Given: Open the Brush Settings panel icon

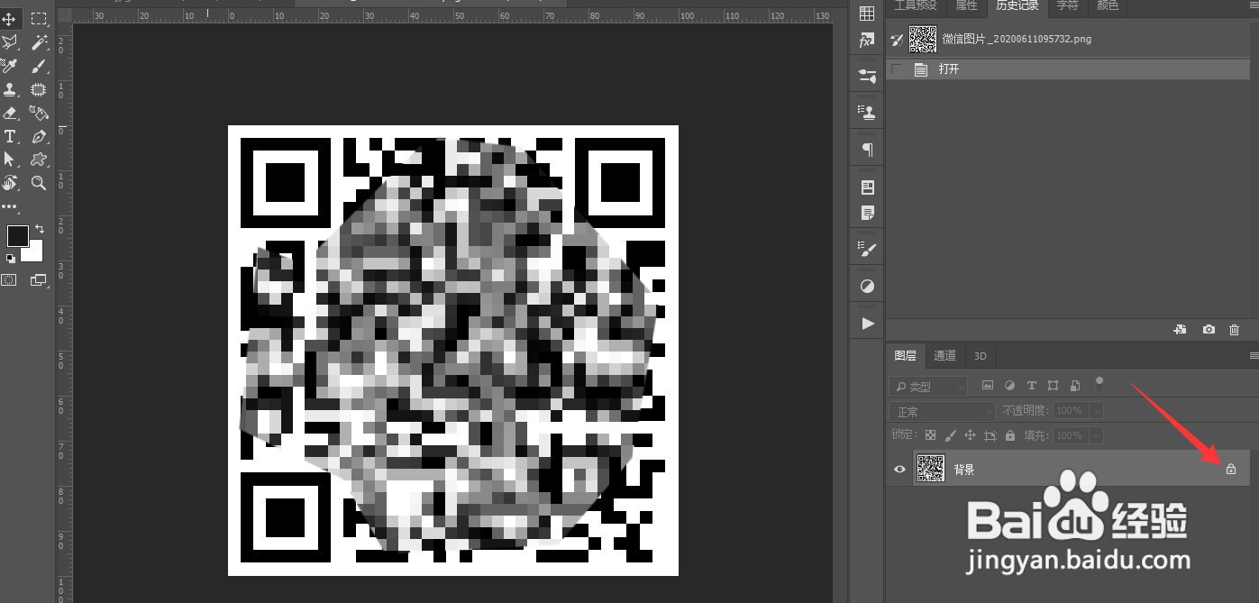Looking at the screenshot, I should pos(867,77).
